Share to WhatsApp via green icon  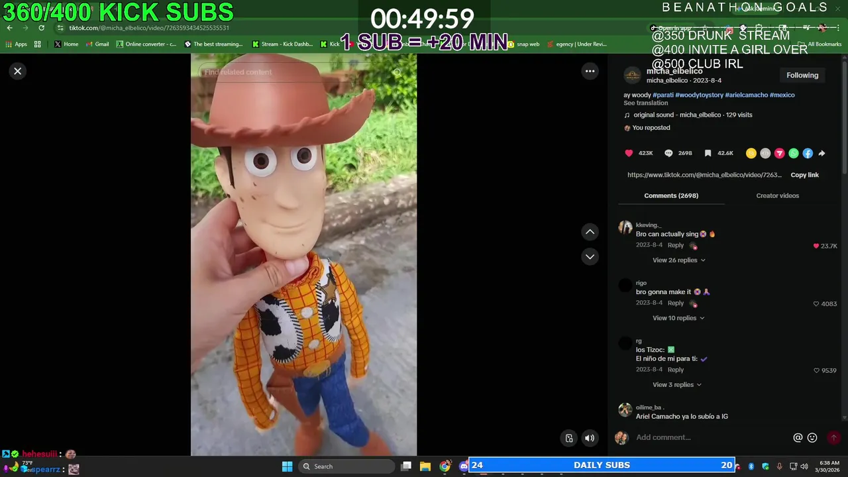click(x=794, y=153)
